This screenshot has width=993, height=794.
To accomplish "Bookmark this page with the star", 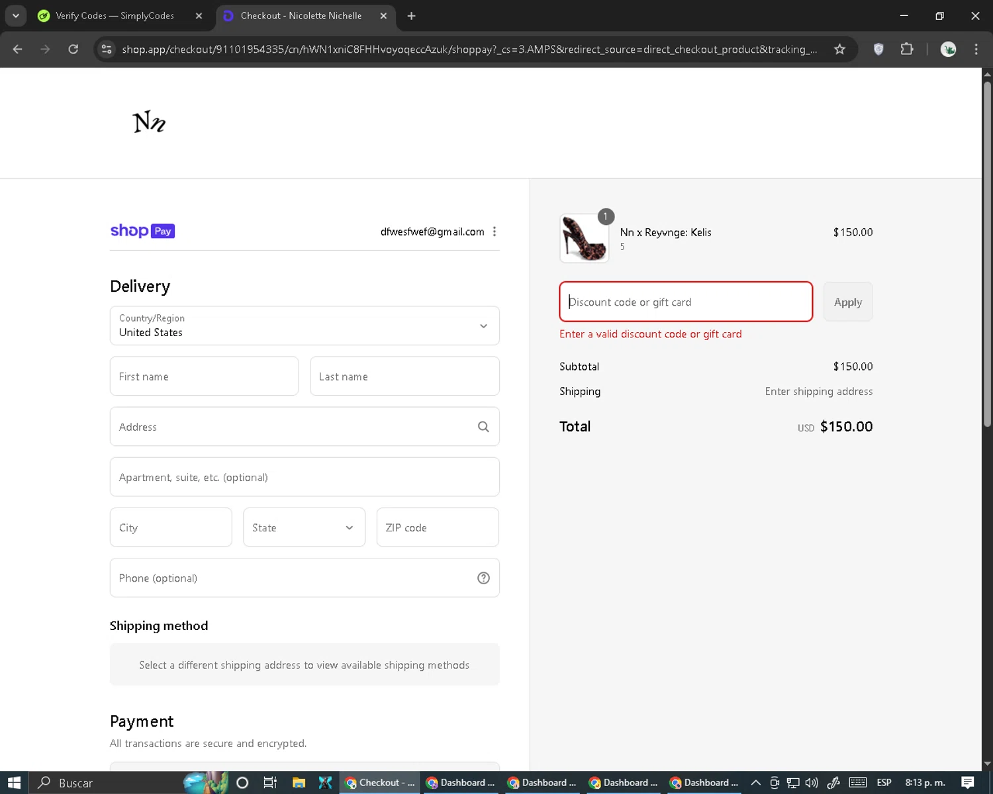I will point(839,49).
